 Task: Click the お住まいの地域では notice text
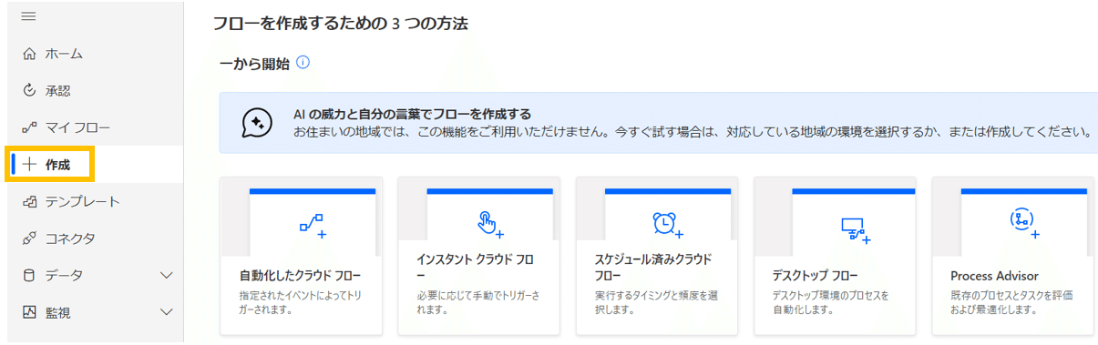point(692,132)
